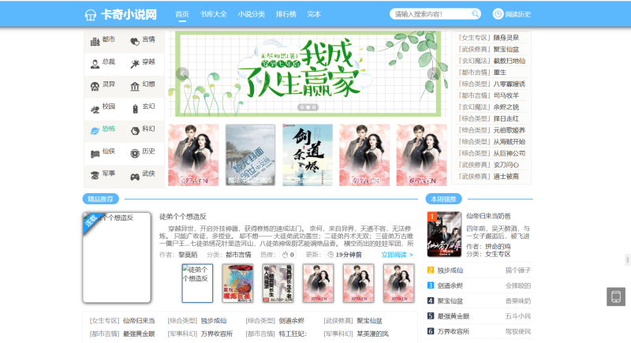
Task: Open 书库大全 in navigation
Action: click(x=213, y=14)
